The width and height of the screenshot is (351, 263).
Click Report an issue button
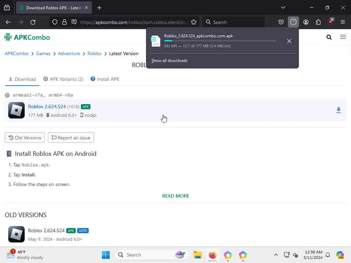[71, 138]
